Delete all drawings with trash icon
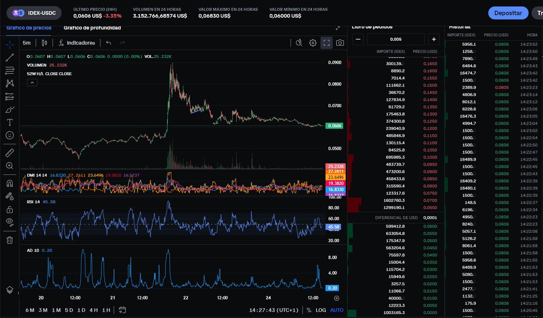 coord(10,240)
